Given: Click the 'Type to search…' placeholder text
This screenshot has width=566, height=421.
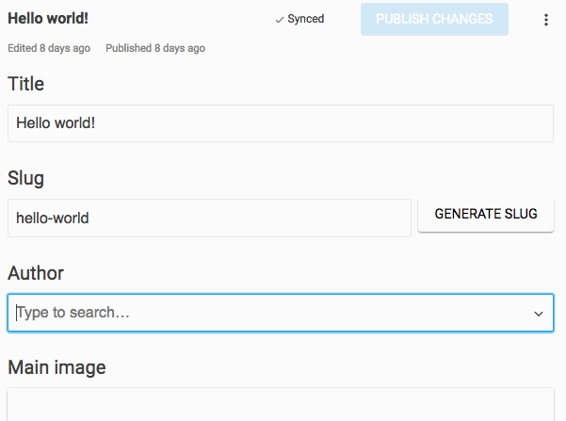Looking at the screenshot, I should click(73, 313).
